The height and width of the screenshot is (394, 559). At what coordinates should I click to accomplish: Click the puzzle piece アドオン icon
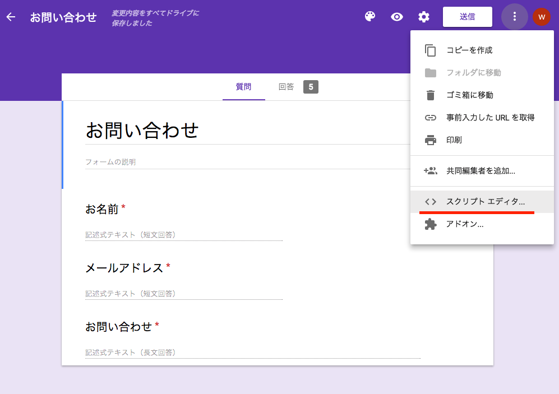click(x=431, y=224)
